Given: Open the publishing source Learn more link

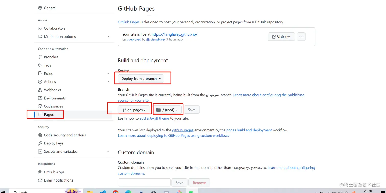Looking at the screenshot, I should tap(211, 98).
